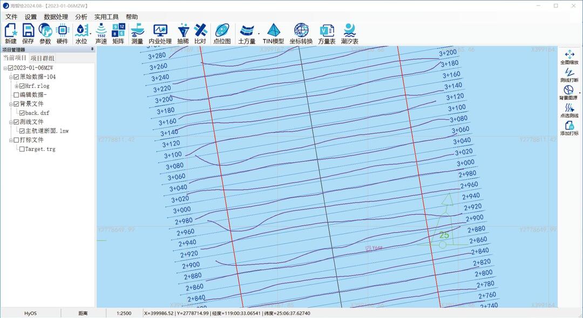
Task: Tick the 编辑数据- checkbox
Action: pos(16,95)
